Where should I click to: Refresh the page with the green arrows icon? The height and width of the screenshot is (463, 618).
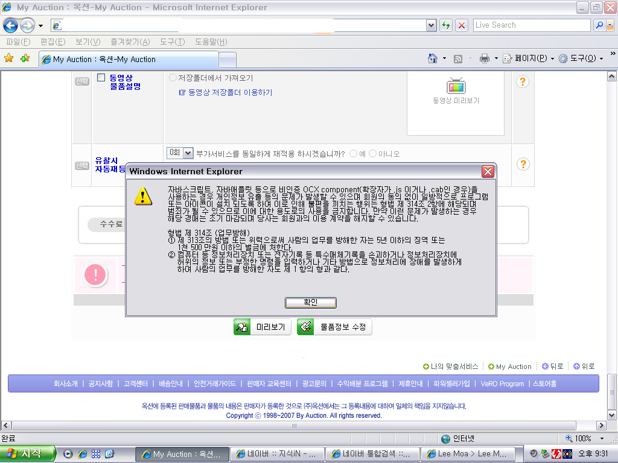446,25
